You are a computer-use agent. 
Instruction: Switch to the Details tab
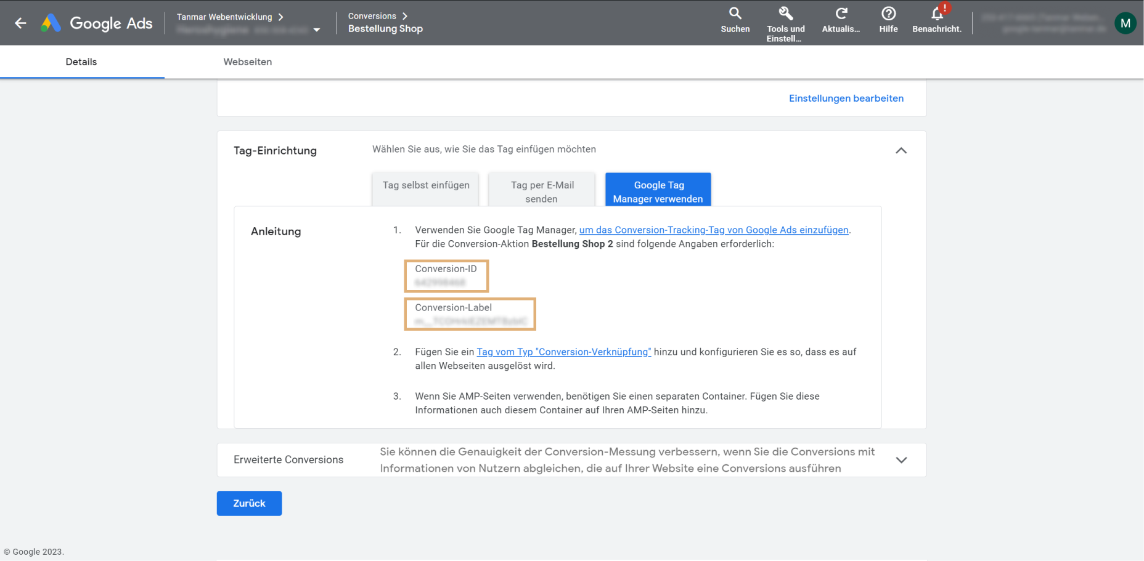[82, 62]
